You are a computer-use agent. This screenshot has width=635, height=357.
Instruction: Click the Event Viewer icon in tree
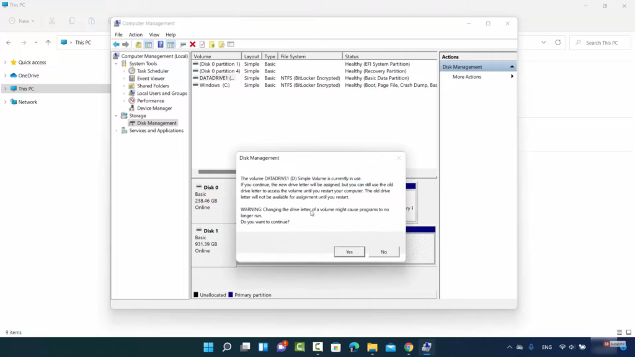[x=132, y=79]
